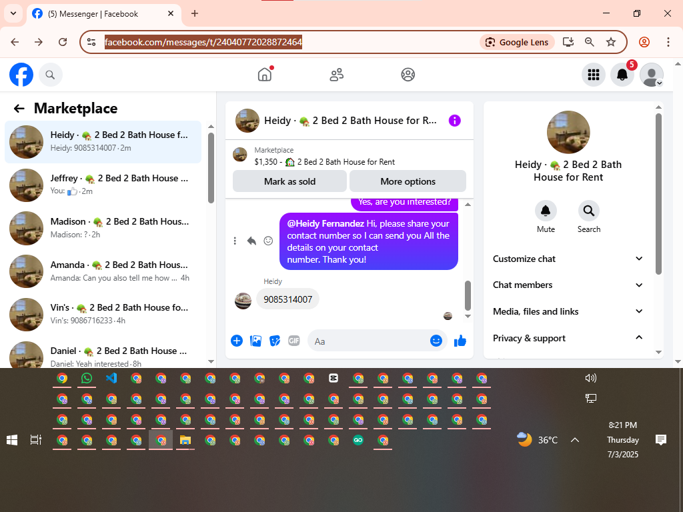Open WhatsApp from the taskbar
Image resolution: width=683 pixels, height=512 pixels.
click(x=87, y=379)
